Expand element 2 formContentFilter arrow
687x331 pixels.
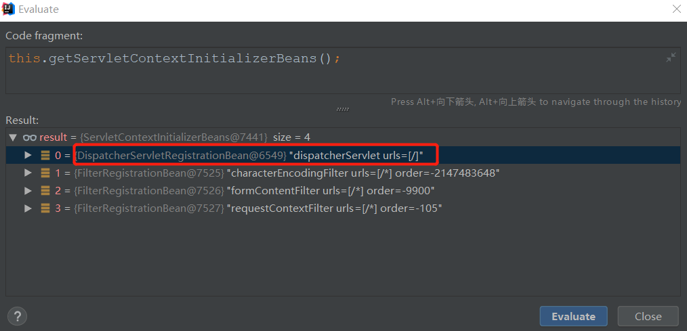[28, 190]
